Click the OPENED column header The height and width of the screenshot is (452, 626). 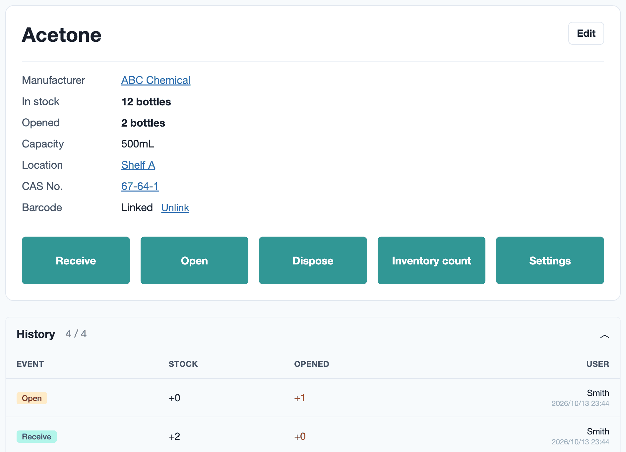pyautogui.click(x=312, y=364)
